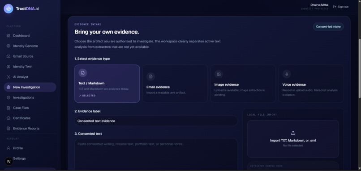The image size is (361, 171).
Task: Click the Certificates badge icon
Action: point(9,118)
